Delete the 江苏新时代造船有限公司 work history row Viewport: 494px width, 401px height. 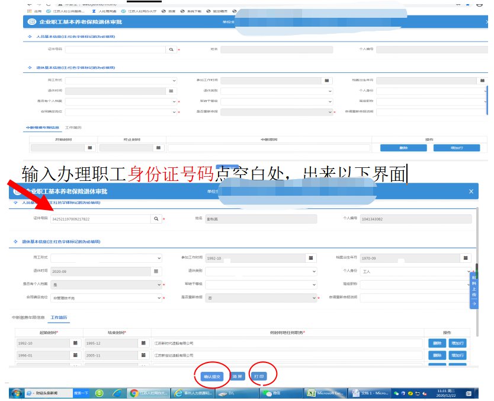(x=437, y=343)
